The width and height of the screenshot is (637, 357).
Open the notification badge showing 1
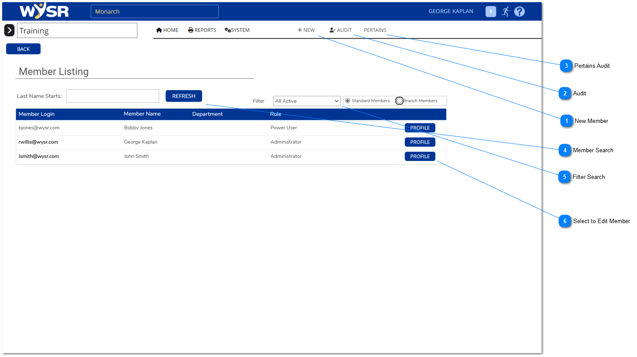(490, 12)
